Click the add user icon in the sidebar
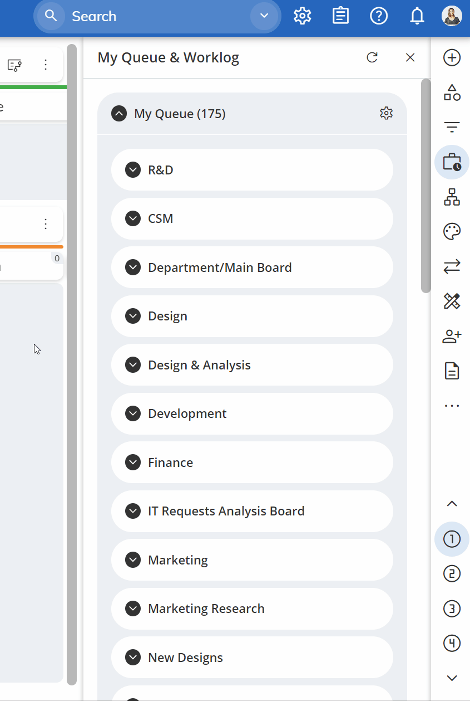This screenshot has width=470, height=701. [x=452, y=336]
